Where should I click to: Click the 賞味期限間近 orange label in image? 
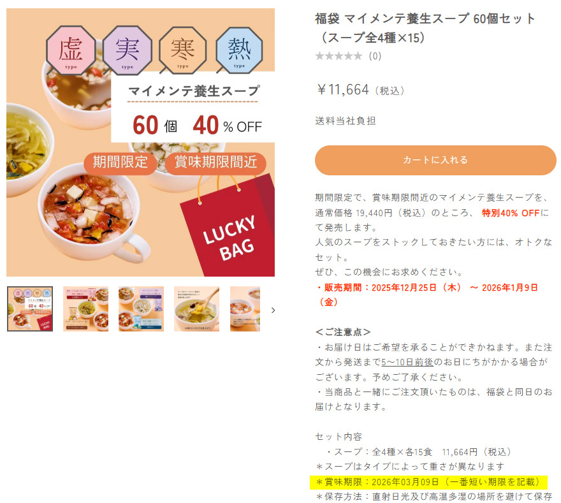pos(215,163)
